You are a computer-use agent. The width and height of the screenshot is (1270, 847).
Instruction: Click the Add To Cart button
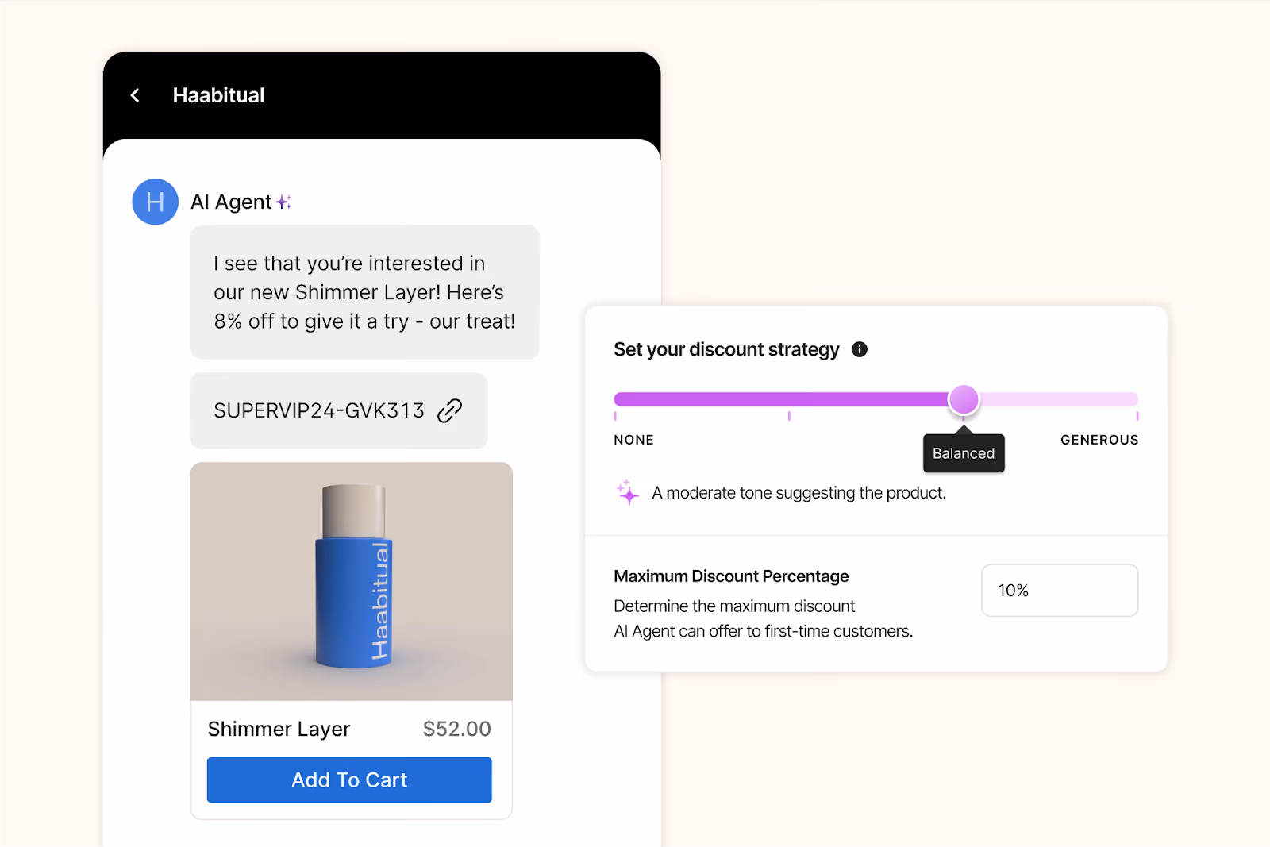[x=348, y=780]
